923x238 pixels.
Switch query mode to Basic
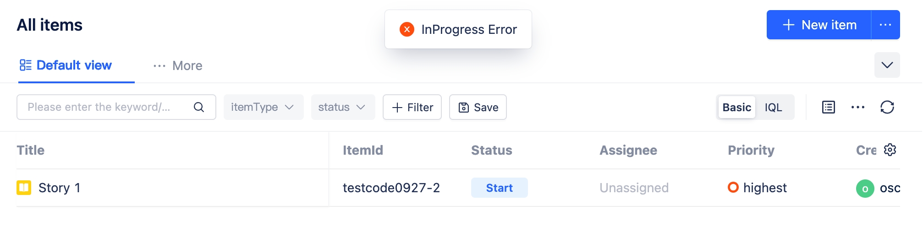736,107
